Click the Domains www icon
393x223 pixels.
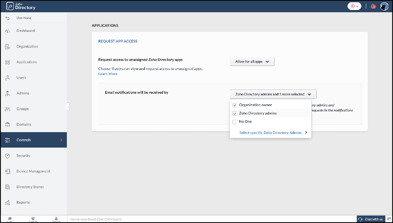[x=8, y=124]
